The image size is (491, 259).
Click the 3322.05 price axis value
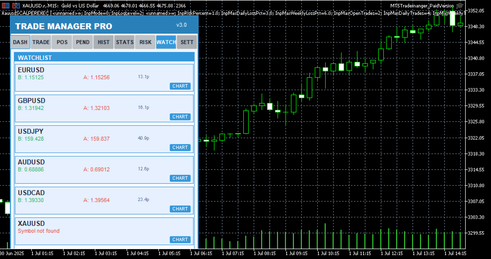pyautogui.click(x=477, y=138)
